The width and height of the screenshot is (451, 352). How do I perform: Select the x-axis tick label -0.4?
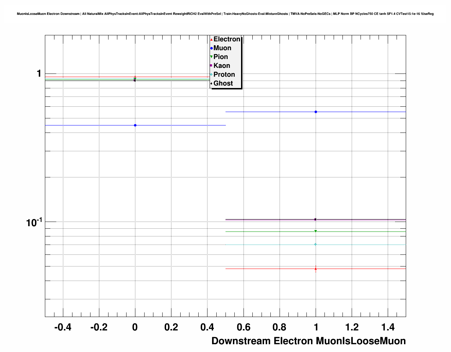pos(63,327)
